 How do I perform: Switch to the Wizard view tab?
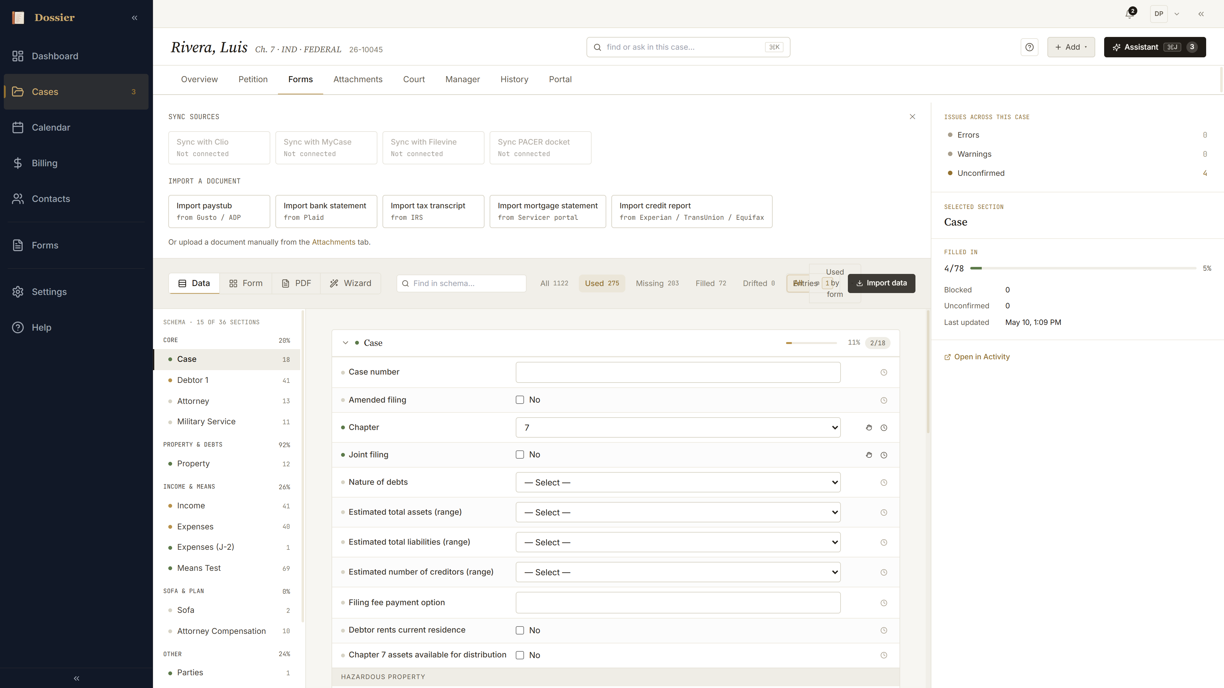[351, 283]
